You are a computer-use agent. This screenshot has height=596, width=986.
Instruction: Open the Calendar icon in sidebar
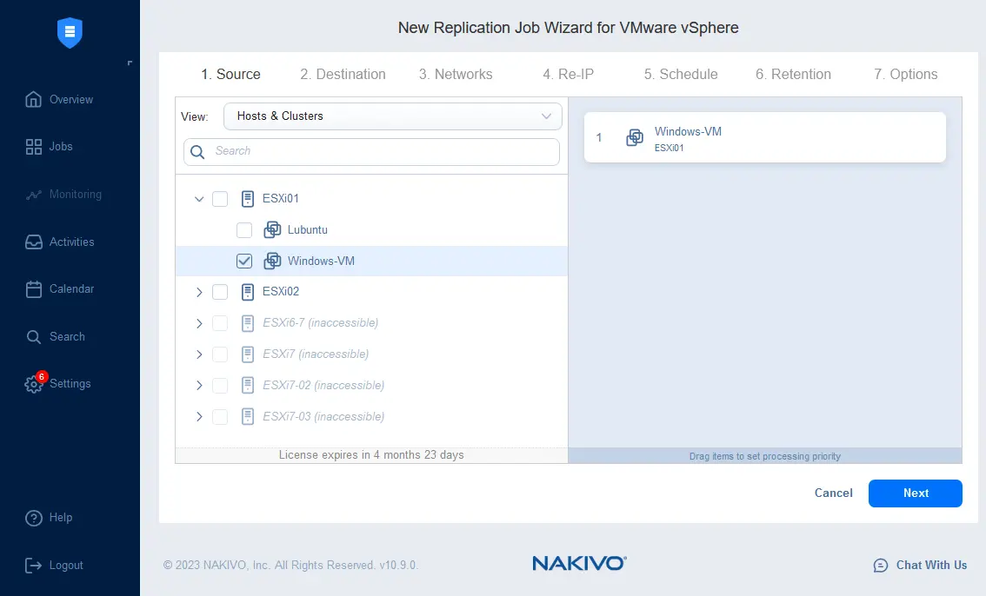point(33,289)
